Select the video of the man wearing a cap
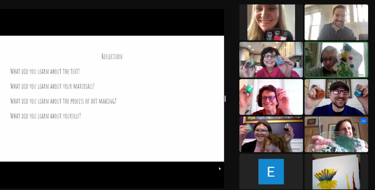Viewport: 375px width, 190px height. click(x=336, y=97)
